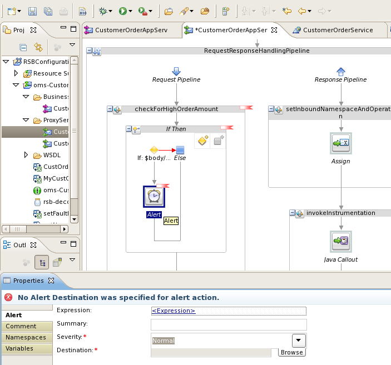This screenshot has height=365, width=391.
Task: Click the Print toolbar icon
Action: (x=63, y=11)
